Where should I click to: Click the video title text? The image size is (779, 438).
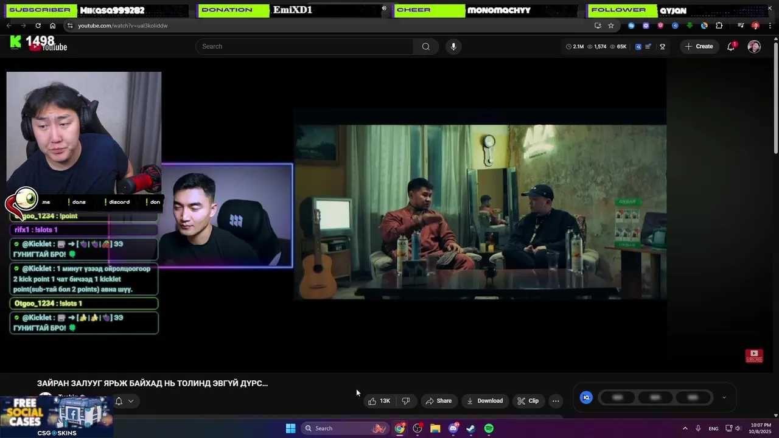pyautogui.click(x=152, y=383)
